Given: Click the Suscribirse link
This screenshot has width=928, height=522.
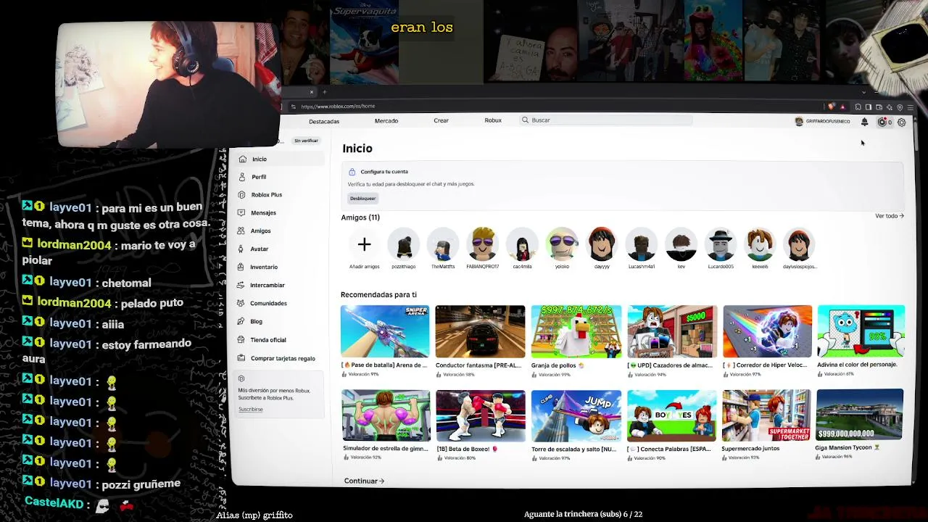Looking at the screenshot, I should pos(251,410).
